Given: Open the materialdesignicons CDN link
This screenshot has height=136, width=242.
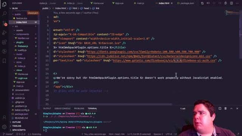Looking at the screenshot, I should click(x=149, y=56).
